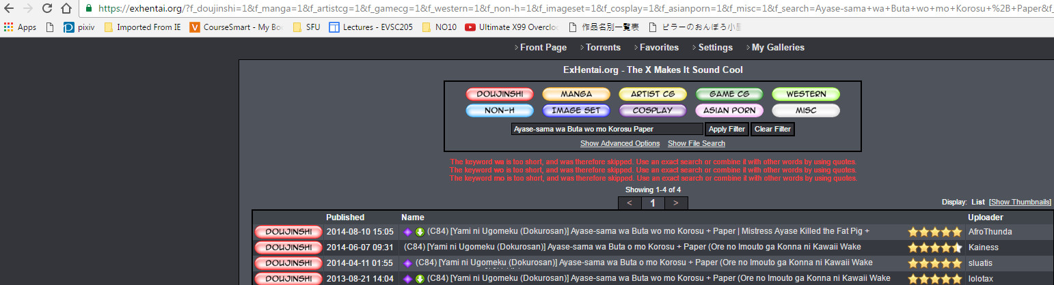This screenshot has height=285, width=1054.
Task: Click the purple diamond icon in 2014-04-11 row
Action: pyautogui.click(x=407, y=263)
